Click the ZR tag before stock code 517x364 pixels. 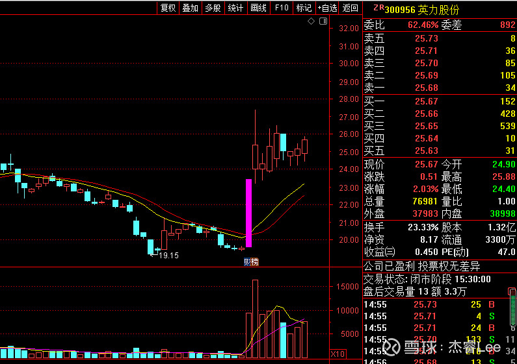[x=379, y=8]
